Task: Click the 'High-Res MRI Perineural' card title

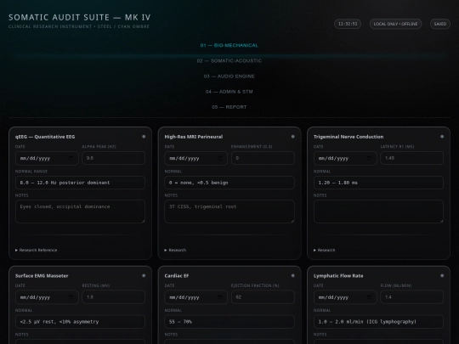Action: click(x=194, y=137)
